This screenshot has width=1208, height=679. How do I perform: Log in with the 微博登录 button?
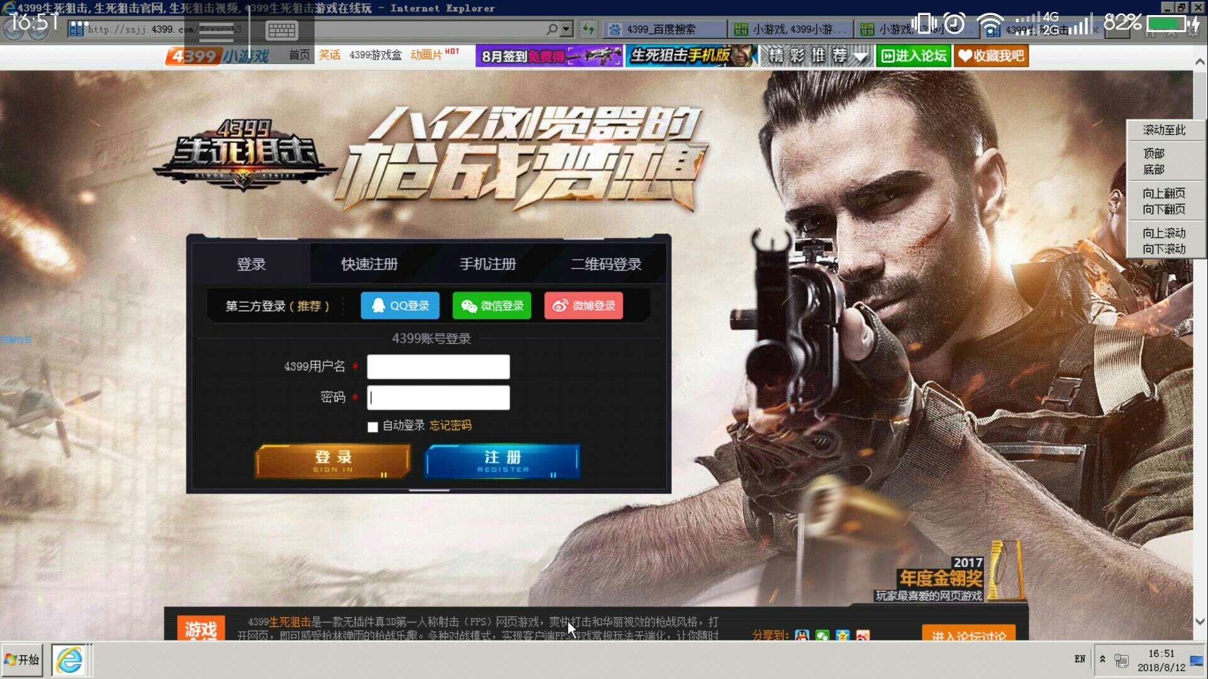tap(584, 306)
